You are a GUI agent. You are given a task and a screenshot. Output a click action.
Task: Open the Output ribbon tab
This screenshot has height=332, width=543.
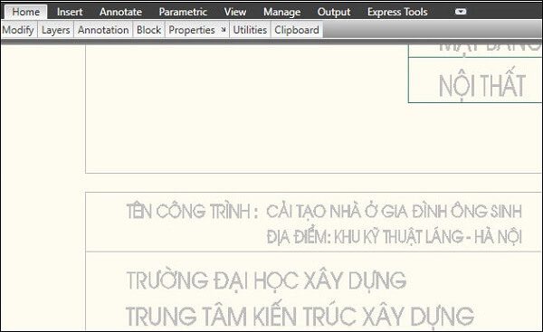(x=334, y=12)
